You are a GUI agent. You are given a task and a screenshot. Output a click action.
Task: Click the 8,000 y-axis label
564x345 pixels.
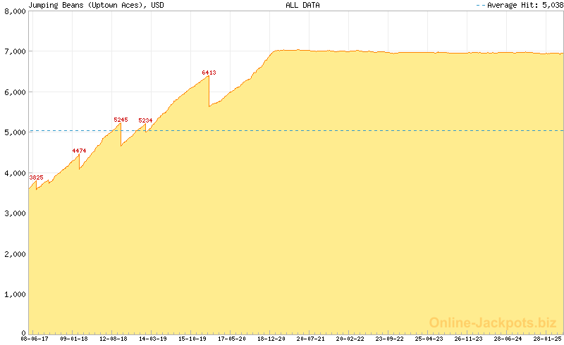15,11
